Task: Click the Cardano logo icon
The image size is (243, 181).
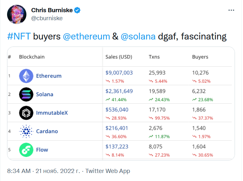Action: 26,131
